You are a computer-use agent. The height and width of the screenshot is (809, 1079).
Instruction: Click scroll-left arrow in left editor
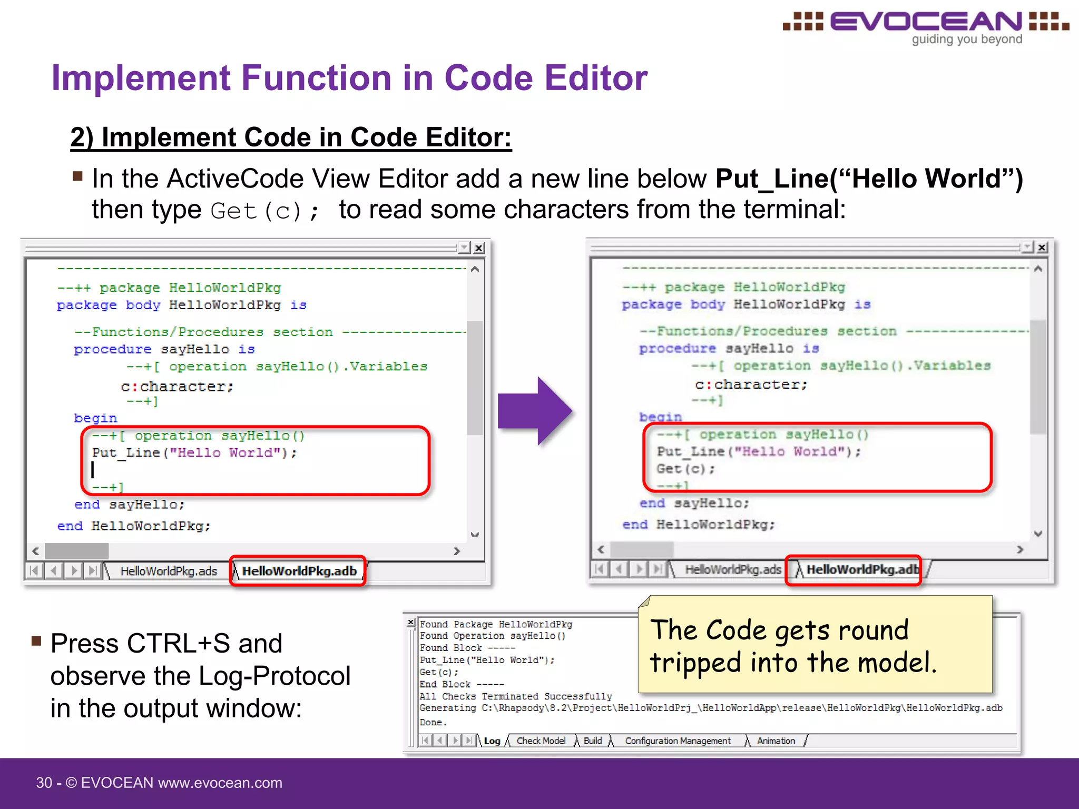tap(36, 551)
